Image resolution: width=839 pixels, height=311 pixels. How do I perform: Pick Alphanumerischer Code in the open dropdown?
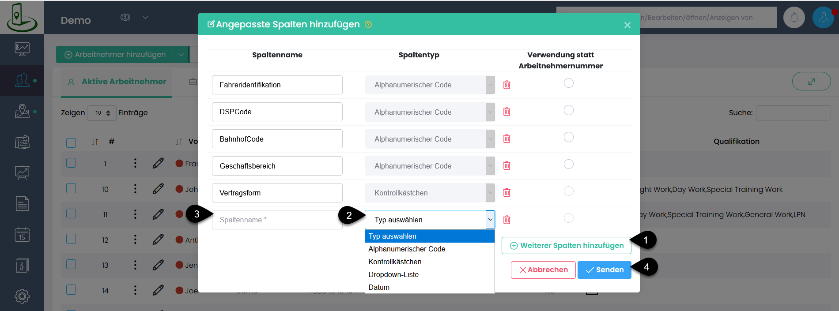[407, 249]
